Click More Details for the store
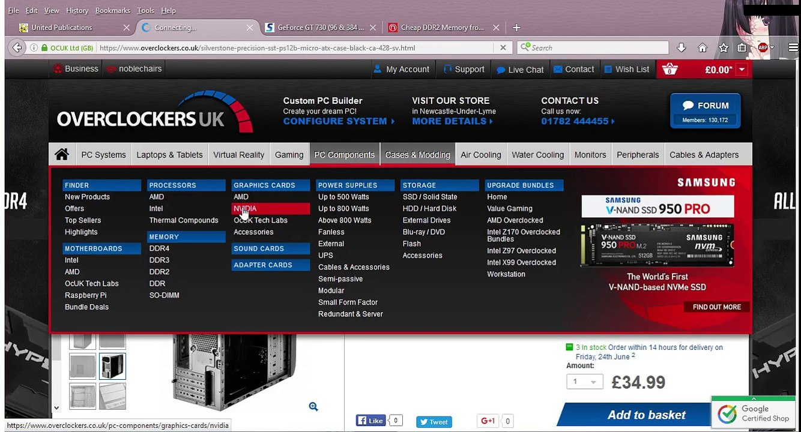This screenshot has height=432, width=801. point(452,121)
